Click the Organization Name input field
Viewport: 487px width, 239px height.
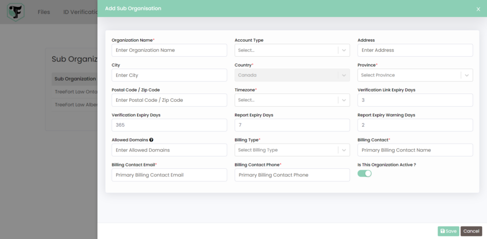click(169, 50)
